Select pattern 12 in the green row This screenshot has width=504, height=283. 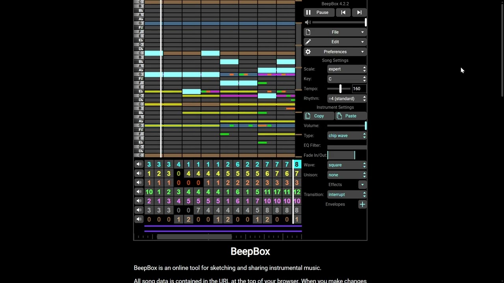[296, 192]
